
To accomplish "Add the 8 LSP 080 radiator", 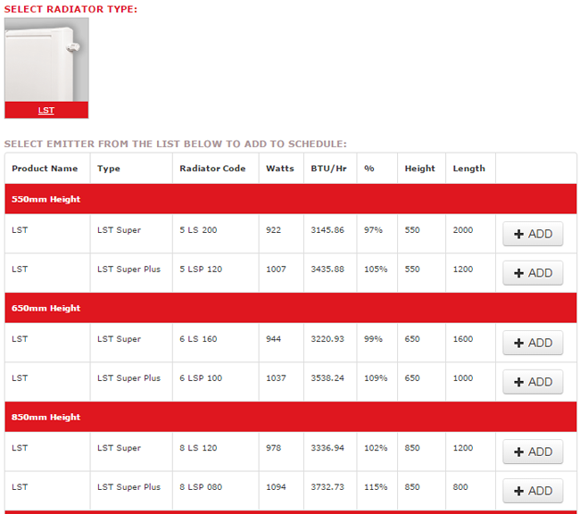I will click(x=533, y=491).
